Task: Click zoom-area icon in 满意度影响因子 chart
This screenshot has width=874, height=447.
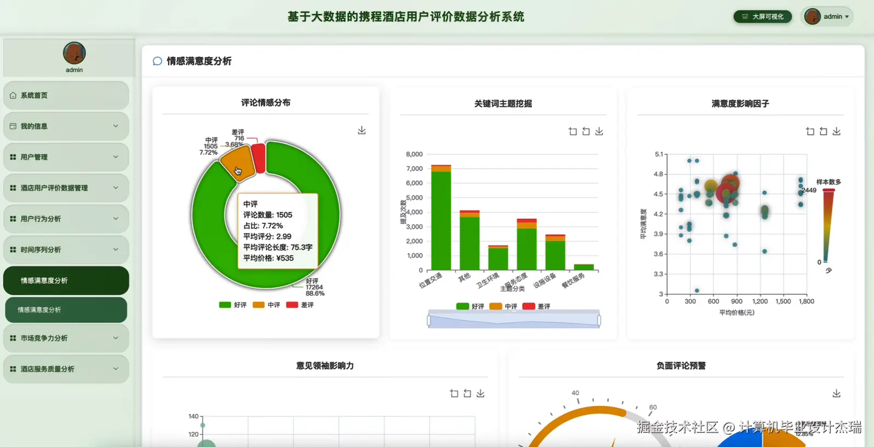Action: (810, 131)
